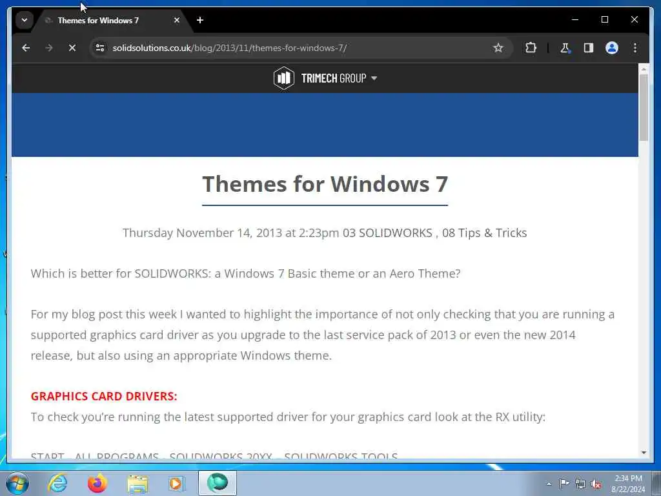Viewport: 661px width, 496px height.
Task: Open Chrome Labs flask icon
Action: tap(565, 48)
